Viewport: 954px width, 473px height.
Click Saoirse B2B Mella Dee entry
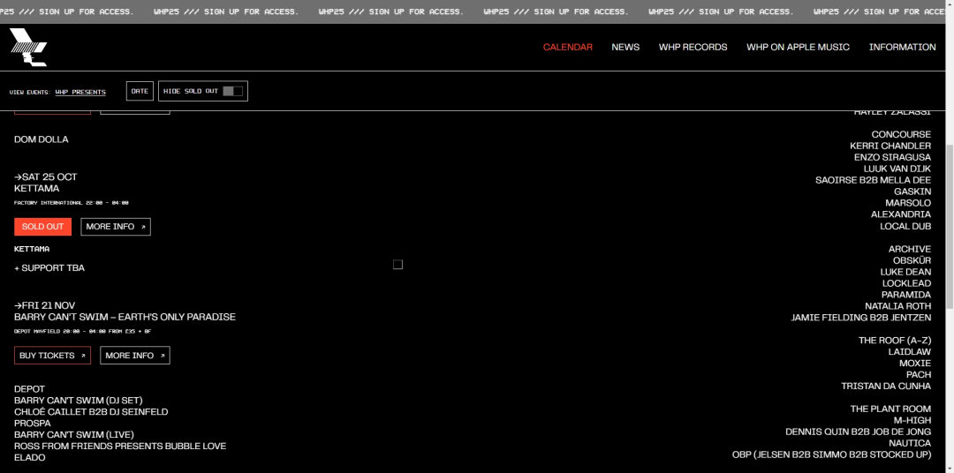pyautogui.click(x=873, y=181)
